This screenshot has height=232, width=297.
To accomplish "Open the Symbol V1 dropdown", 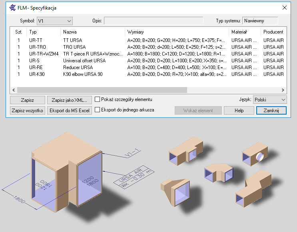I will click(x=55, y=21).
